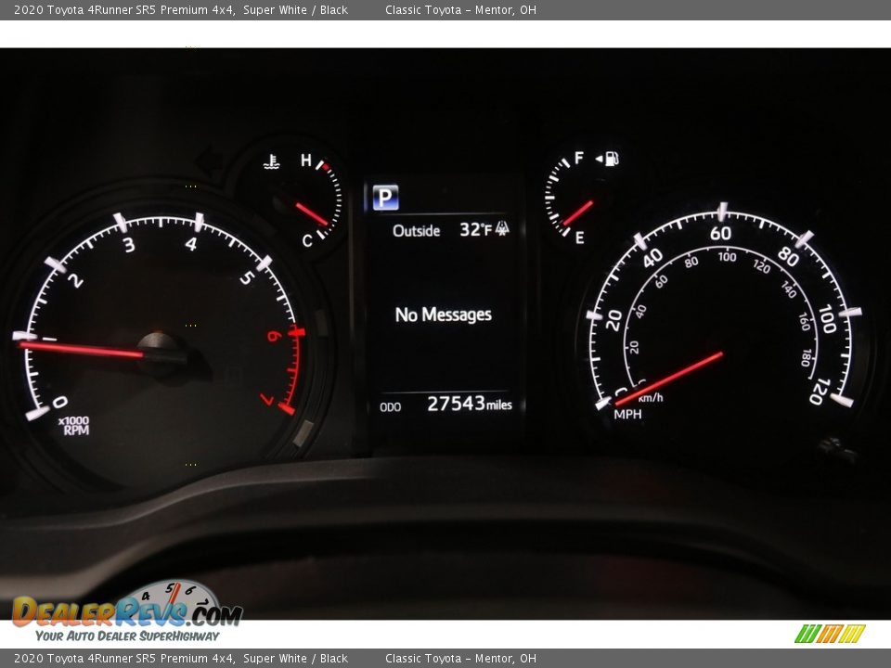Viewport: 891px width, 668px height.
Task: Click the dim left turn signal arrow
Action: (210, 163)
